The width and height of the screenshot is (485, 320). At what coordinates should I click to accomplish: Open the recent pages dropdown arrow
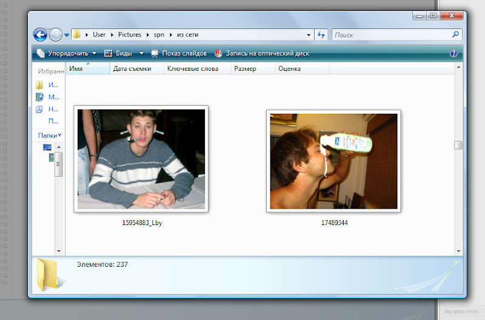pos(67,35)
